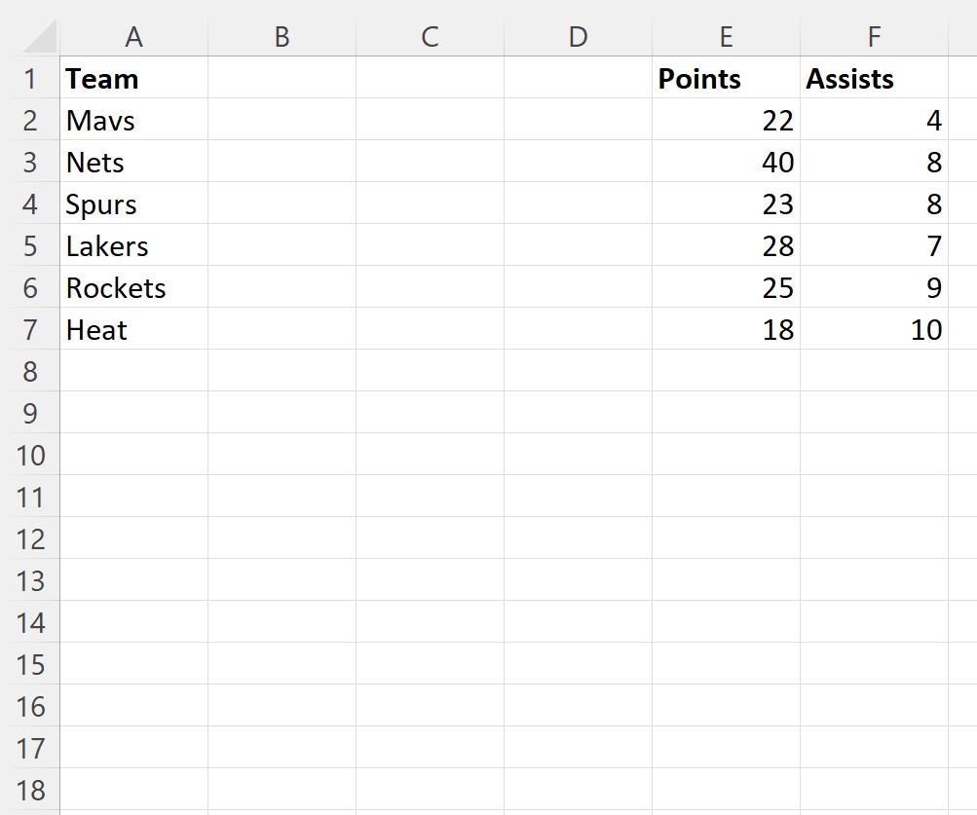Select column E header
This screenshot has height=815, width=977.
click(x=726, y=37)
